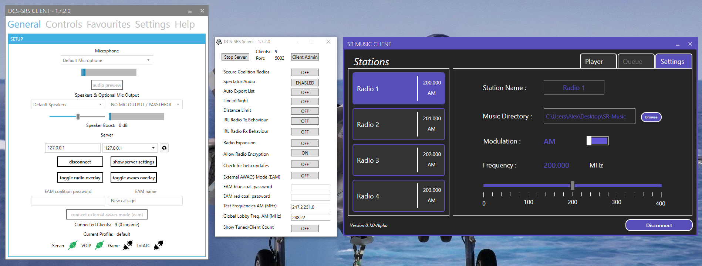Minimize the DCS-SRS Client window
This screenshot has width=702, height=266.
coord(190,11)
